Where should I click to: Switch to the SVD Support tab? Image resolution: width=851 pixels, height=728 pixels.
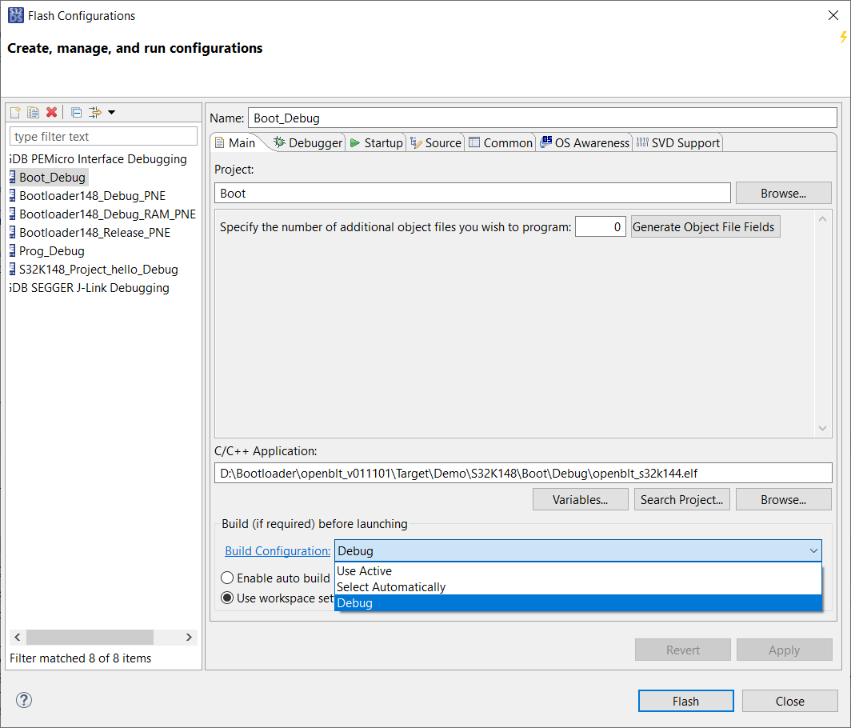(678, 142)
